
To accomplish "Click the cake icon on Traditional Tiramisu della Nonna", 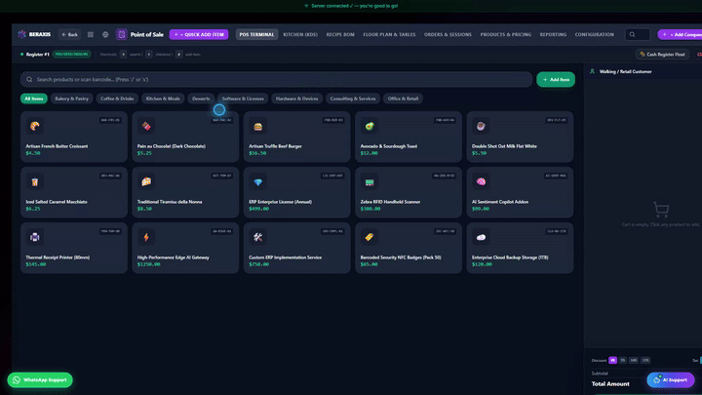I will click(x=146, y=181).
